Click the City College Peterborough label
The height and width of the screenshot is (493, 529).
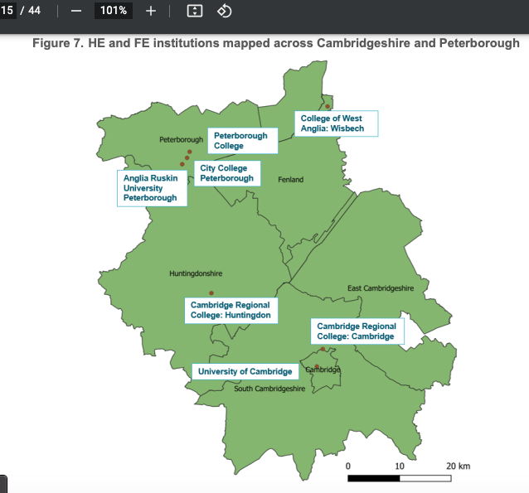point(226,173)
